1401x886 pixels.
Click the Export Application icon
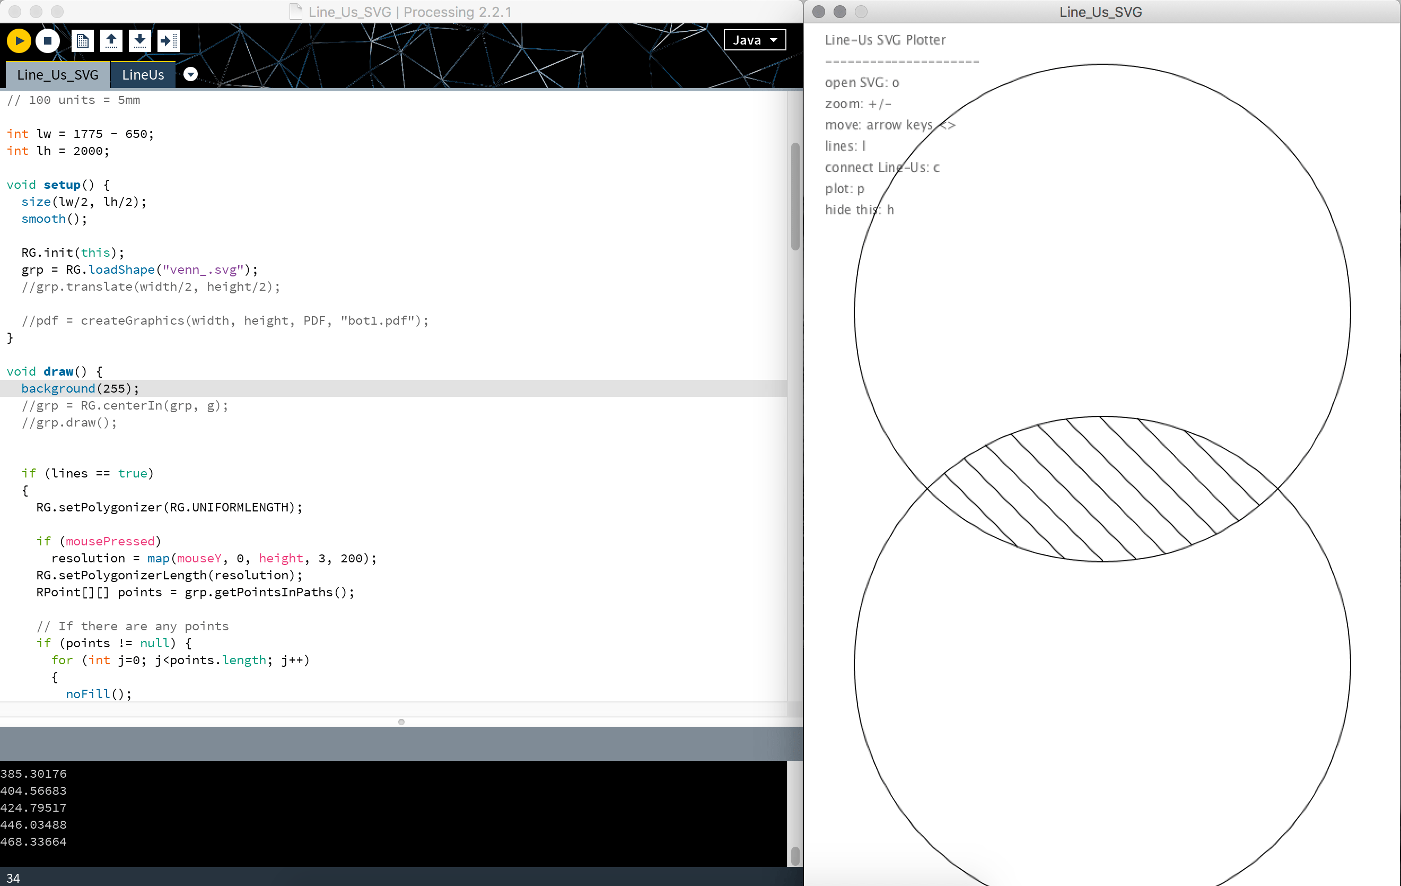point(168,41)
